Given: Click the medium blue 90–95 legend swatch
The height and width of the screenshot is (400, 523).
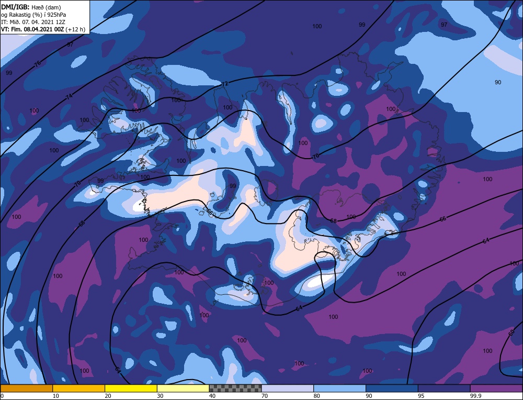Looking at the screenshot, I should tap(392, 388).
